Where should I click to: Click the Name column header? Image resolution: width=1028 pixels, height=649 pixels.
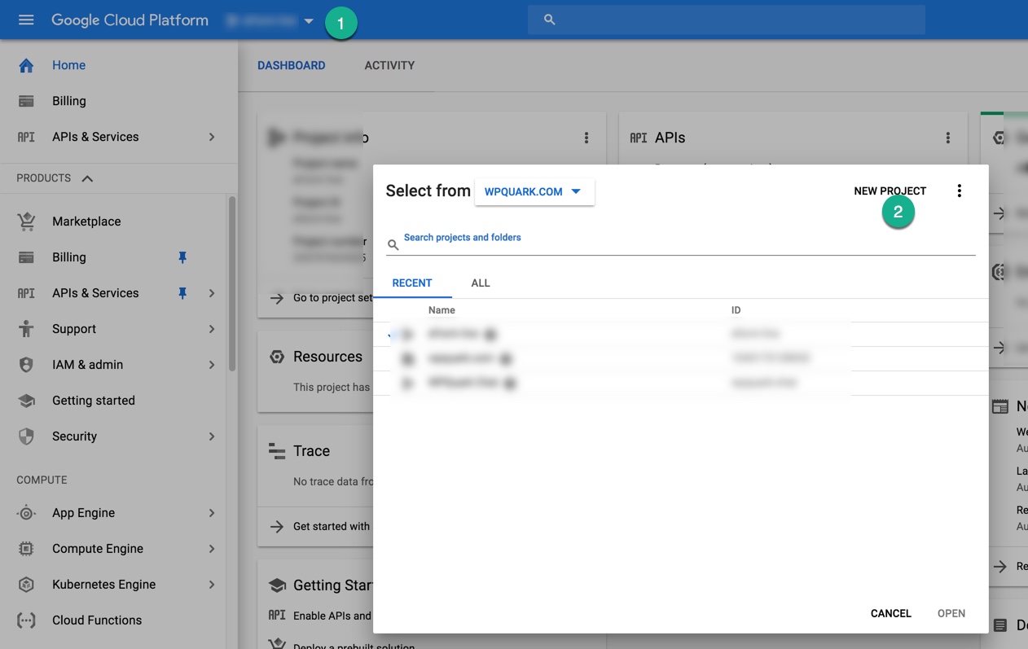click(x=442, y=310)
